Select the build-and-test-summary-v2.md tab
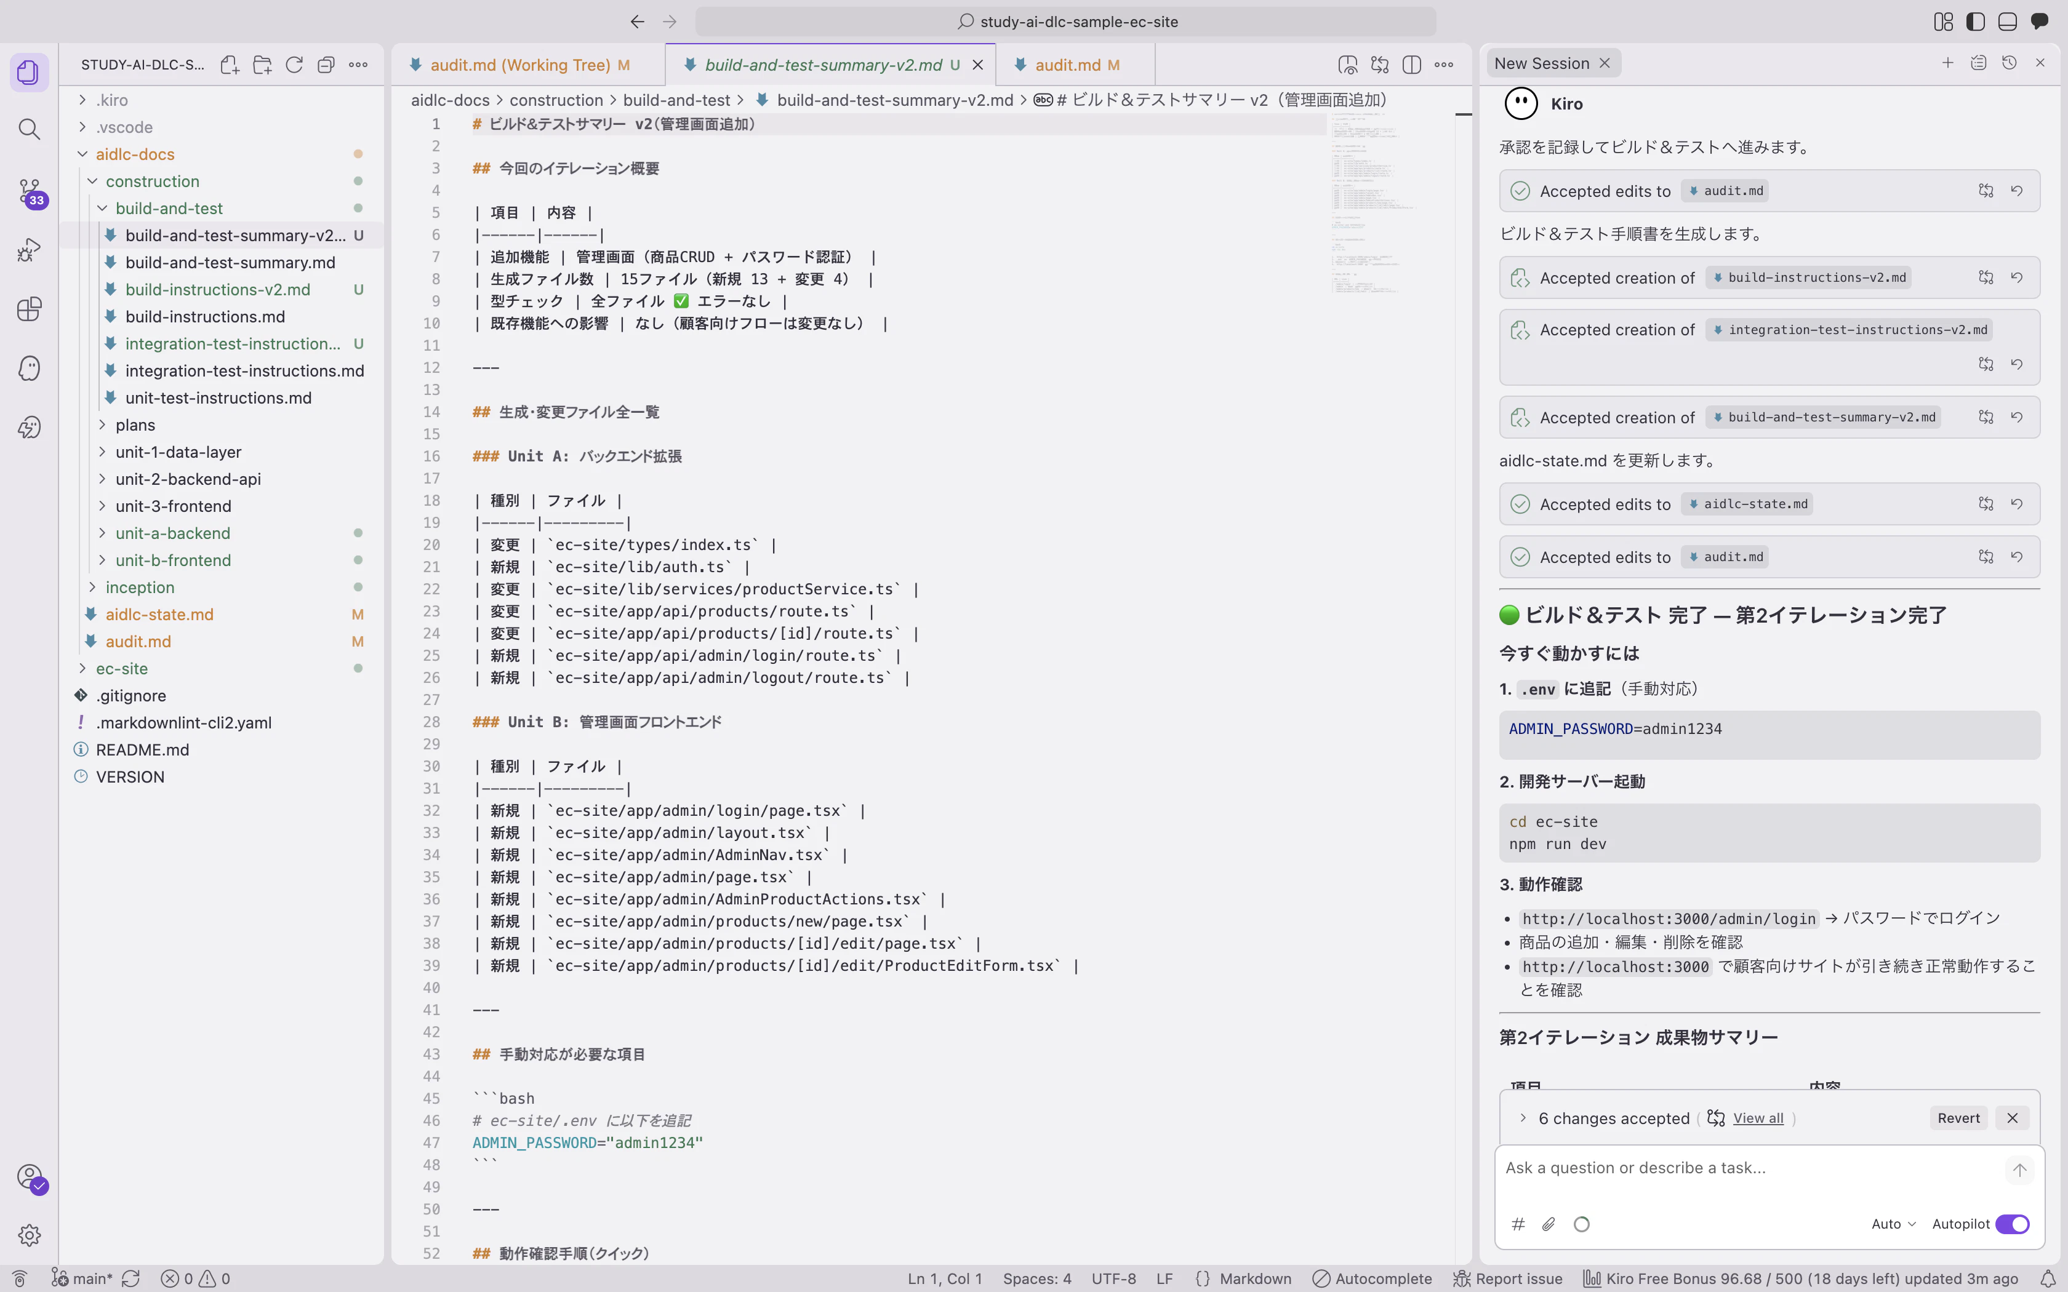2068x1292 pixels. click(831, 65)
